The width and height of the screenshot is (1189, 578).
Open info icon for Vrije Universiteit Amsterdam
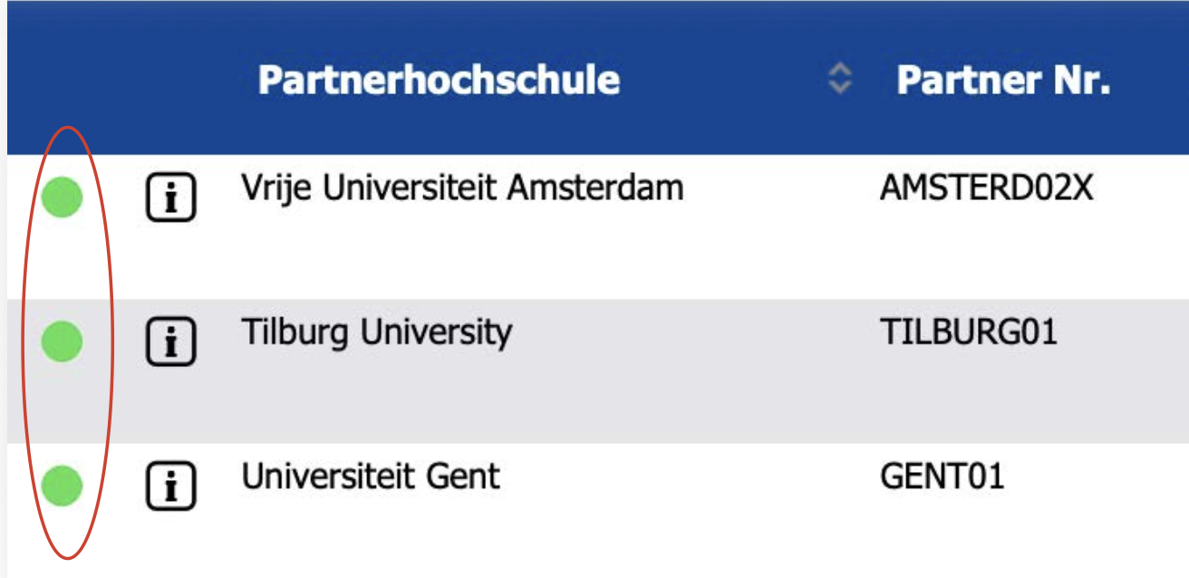click(170, 198)
